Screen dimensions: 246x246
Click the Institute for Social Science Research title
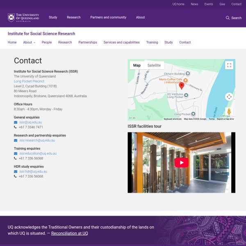click(41, 34)
